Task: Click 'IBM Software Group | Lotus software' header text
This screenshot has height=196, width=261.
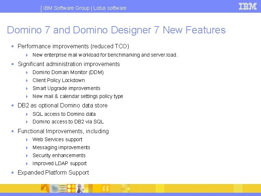Action: tap(85, 8)
